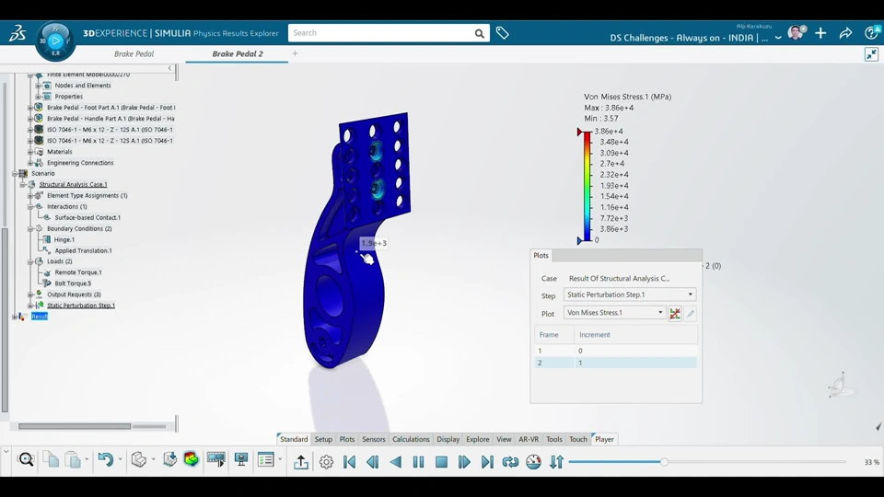Viewport: 884px width, 497px height.
Task: Click the plot visibility icon next to Plot dropdown
Action: (675, 313)
